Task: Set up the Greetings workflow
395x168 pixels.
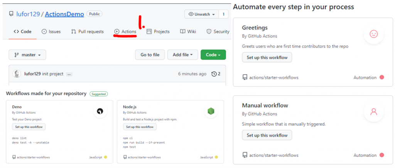Action: click(267, 57)
